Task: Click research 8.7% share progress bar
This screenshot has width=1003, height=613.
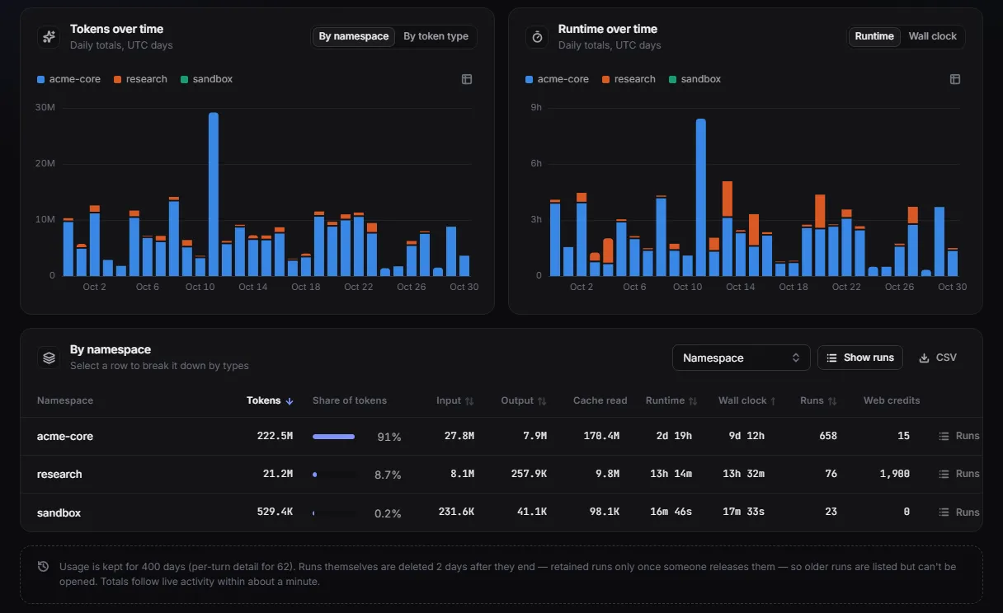Action: pyautogui.click(x=335, y=475)
